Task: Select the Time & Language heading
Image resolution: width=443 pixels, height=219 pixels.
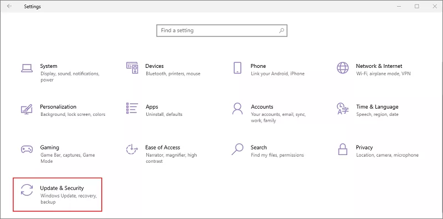Action: (377, 107)
